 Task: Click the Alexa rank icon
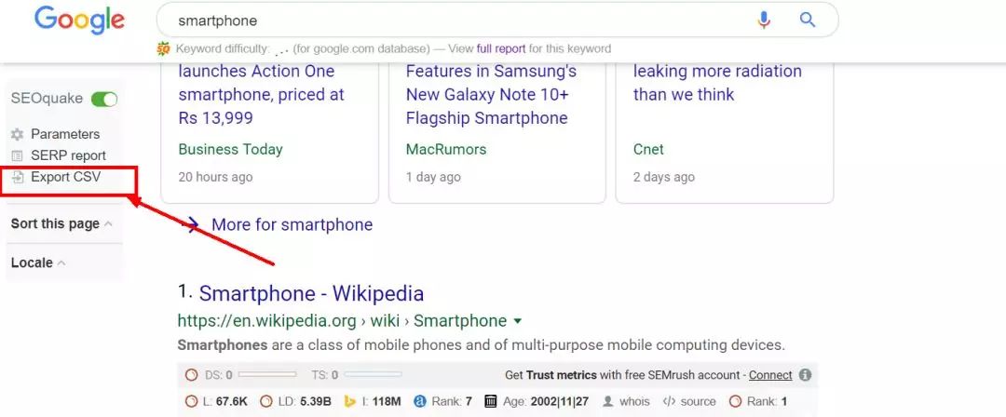[420, 401]
